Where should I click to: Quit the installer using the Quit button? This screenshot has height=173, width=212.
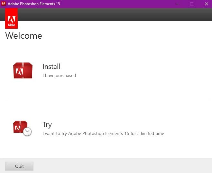[x=19, y=166]
